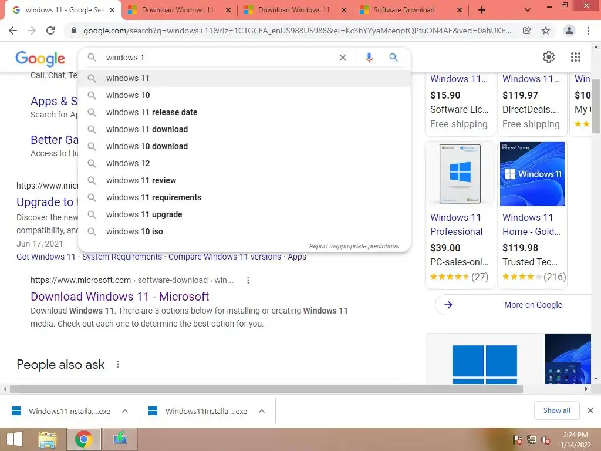Click the padlock site info icon
The height and width of the screenshot is (451, 601).
pos(74,31)
